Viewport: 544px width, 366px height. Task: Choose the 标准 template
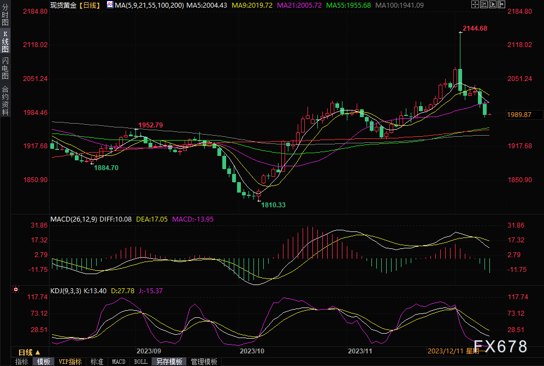[x=97, y=362]
